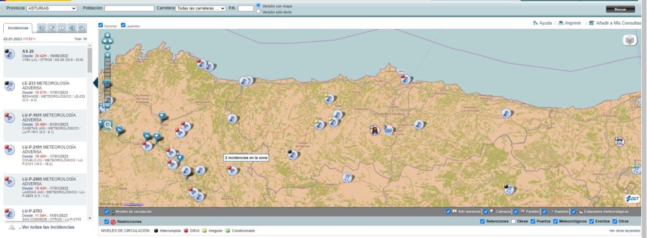Image resolution: width=647 pixels, height=238 pixels.
Task: Focus the Población text field
Action: [129, 8]
